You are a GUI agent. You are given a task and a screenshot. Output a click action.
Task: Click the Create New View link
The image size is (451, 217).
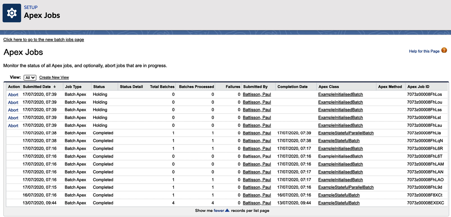coord(54,77)
